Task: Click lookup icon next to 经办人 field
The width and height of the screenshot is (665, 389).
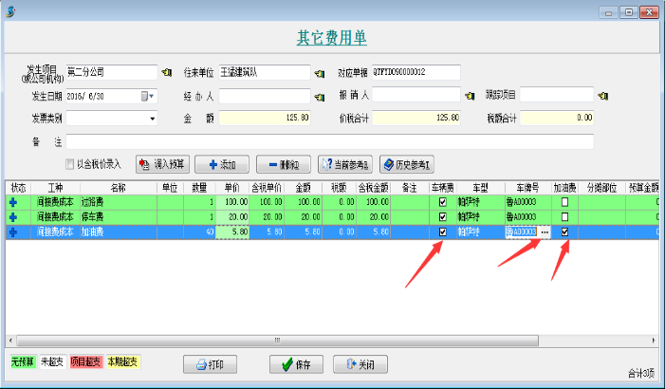Action: point(319,95)
